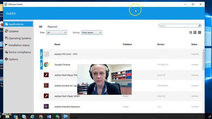Open the Adobe Flash Player PPAPI entry

pos(66,75)
